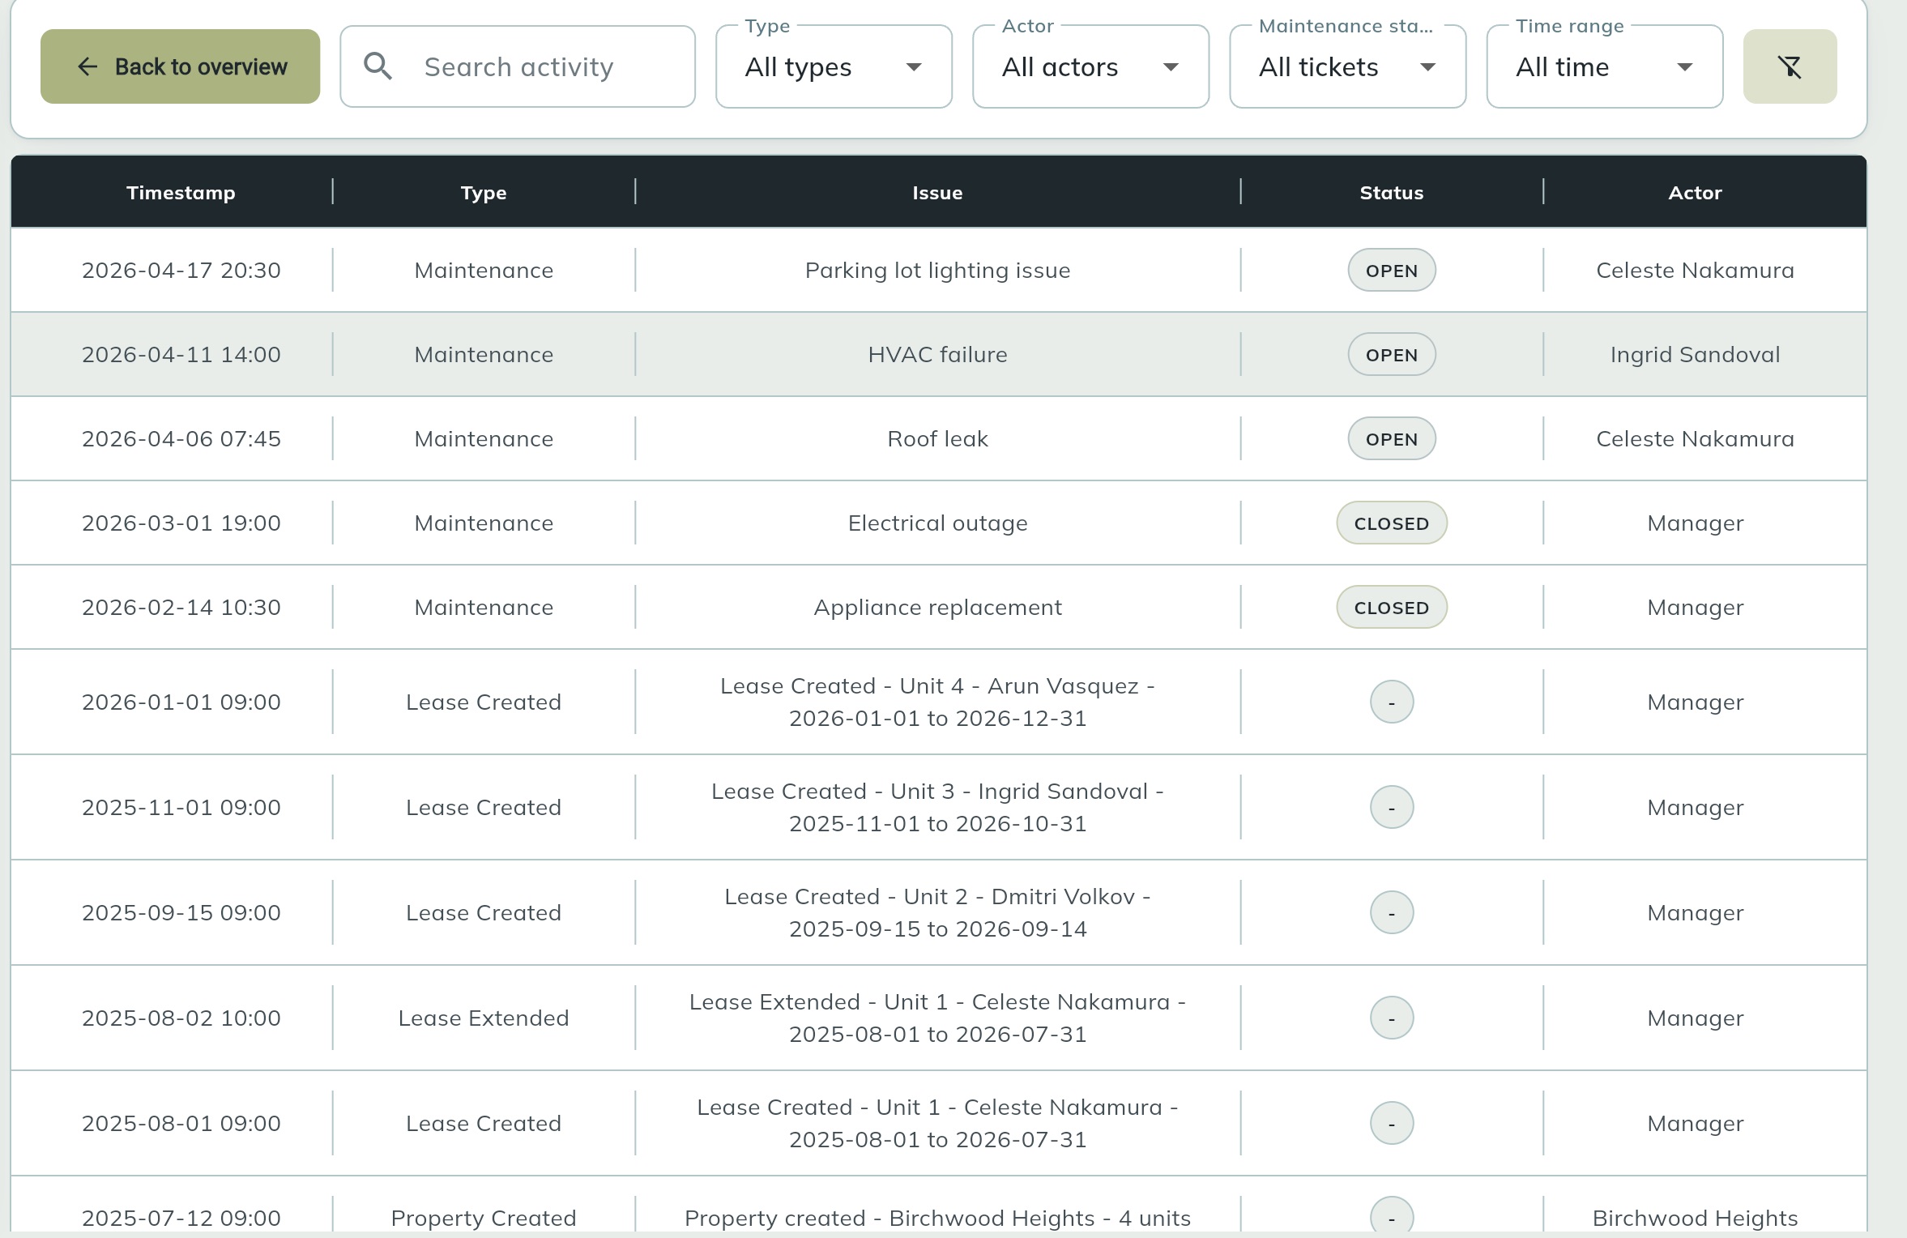1907x1238 pixels.
Task: Click Celeste Nakamura actor in Parking lot row
Action: pyautogui.click(x=1695, y=271)
